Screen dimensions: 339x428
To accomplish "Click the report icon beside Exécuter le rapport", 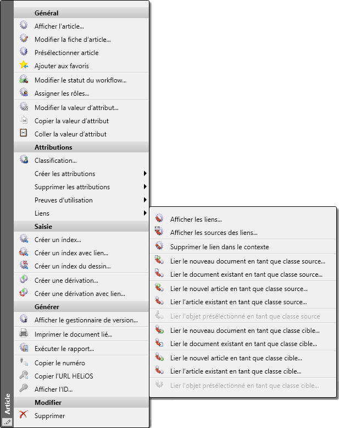I will tap(24, 348).
